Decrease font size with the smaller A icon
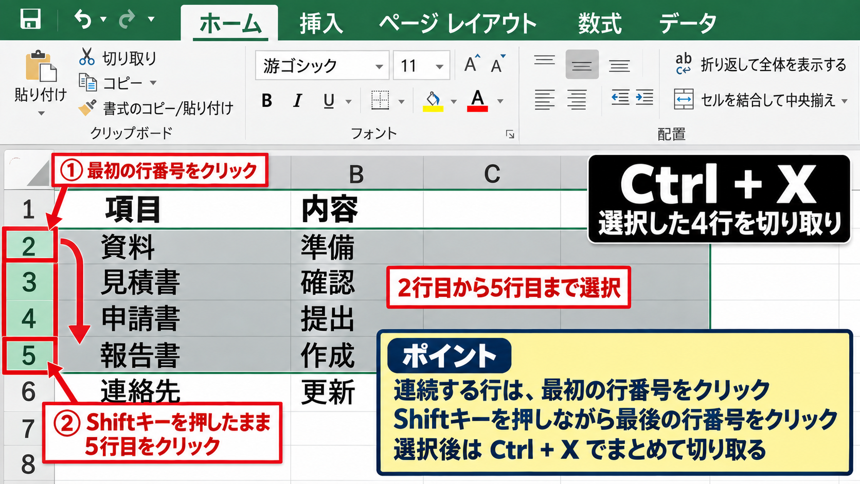The height and width of the screenshot is (484, 860). click(498, 64)
